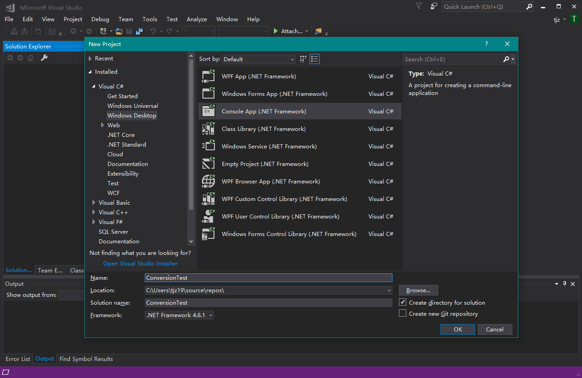Image resolution: width=582 pixels, height=378 pixels.
Task: Click the New Project dialog help question mark
Action: [x=486, y=44]
